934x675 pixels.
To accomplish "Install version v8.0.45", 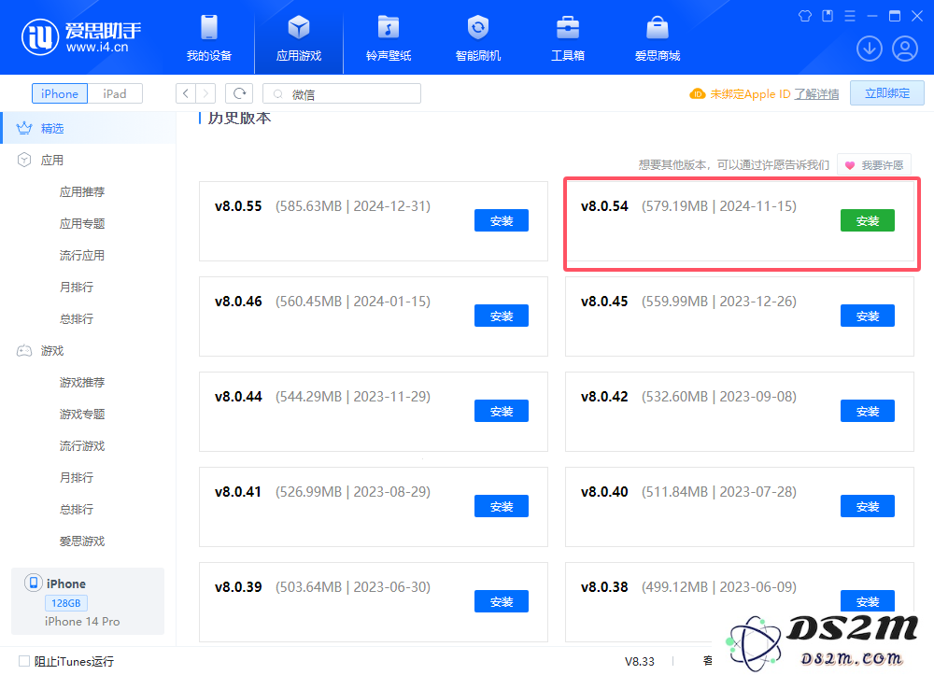I will pyautogui.click(x=868, y=316).
